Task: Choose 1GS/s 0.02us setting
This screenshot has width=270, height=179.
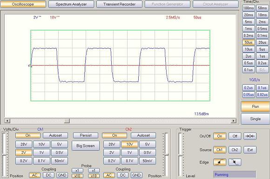Action: point(262,95)
